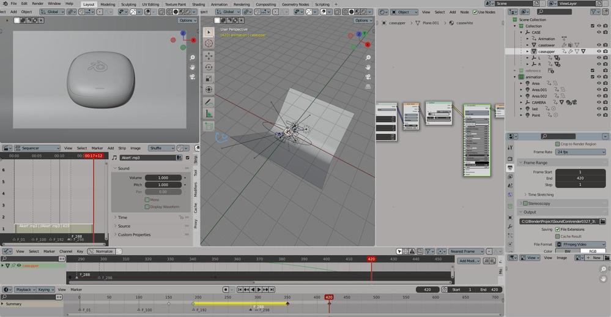Open the Sequencer view type dropdown
The width and height of the screenshot is (611, 317).
point(37,148)
